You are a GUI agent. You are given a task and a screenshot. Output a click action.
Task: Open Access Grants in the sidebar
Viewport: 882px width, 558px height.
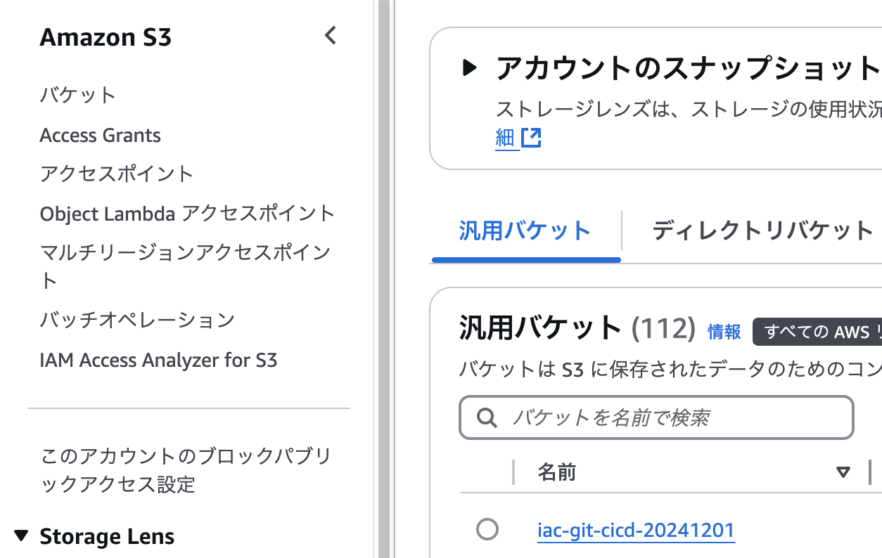(101, 135)
